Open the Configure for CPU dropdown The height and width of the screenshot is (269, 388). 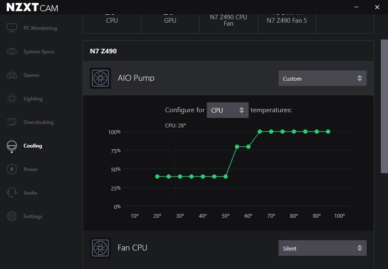point(228,110)
